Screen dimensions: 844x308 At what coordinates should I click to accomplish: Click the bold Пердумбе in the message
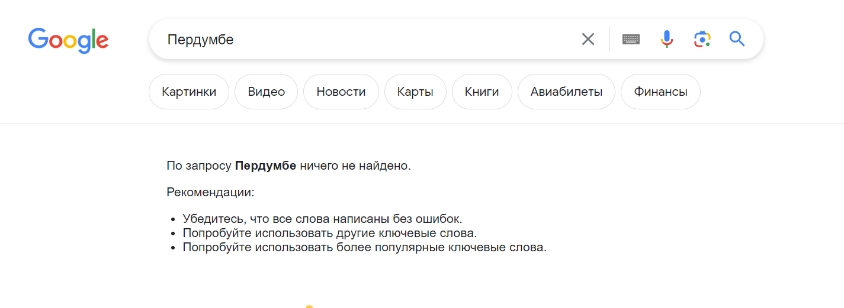pyautogui.click(x=265, y=166)
